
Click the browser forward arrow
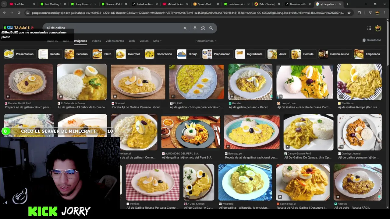pyautogui.click(x=12, y=13)
